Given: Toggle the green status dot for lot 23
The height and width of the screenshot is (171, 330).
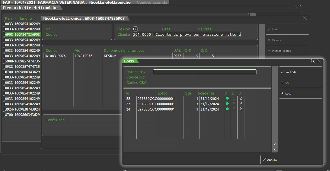Looking at the screenshot, I should (227, 104).
